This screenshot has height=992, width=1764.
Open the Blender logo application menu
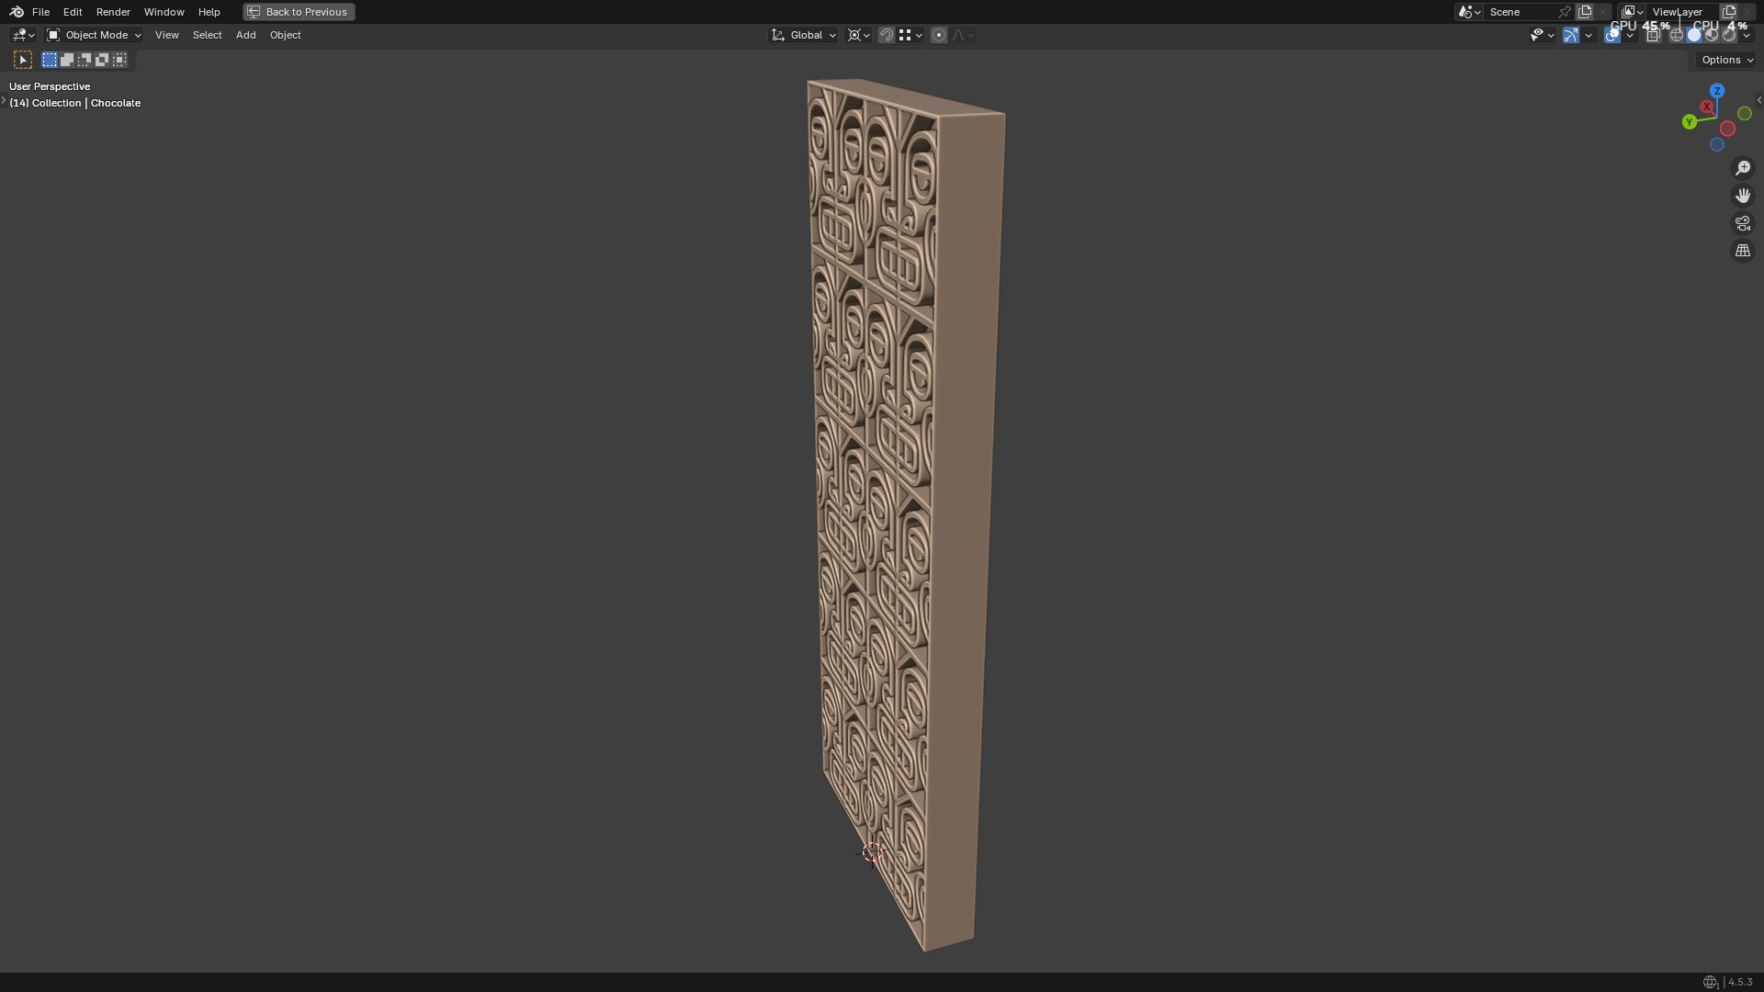point(16,12)
